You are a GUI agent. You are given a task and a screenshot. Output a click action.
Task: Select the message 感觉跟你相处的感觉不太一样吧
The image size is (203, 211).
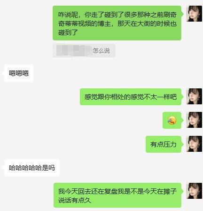click(x=131, y=97)
